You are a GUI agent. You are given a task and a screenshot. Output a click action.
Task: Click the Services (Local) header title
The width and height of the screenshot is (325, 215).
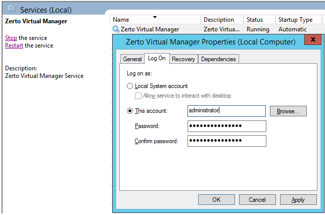pyautogui.click(x=46, y=10)
